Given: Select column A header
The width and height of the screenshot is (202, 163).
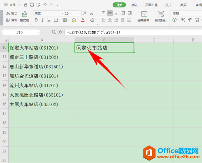Looking at the screenshot, I should point(41,40).
